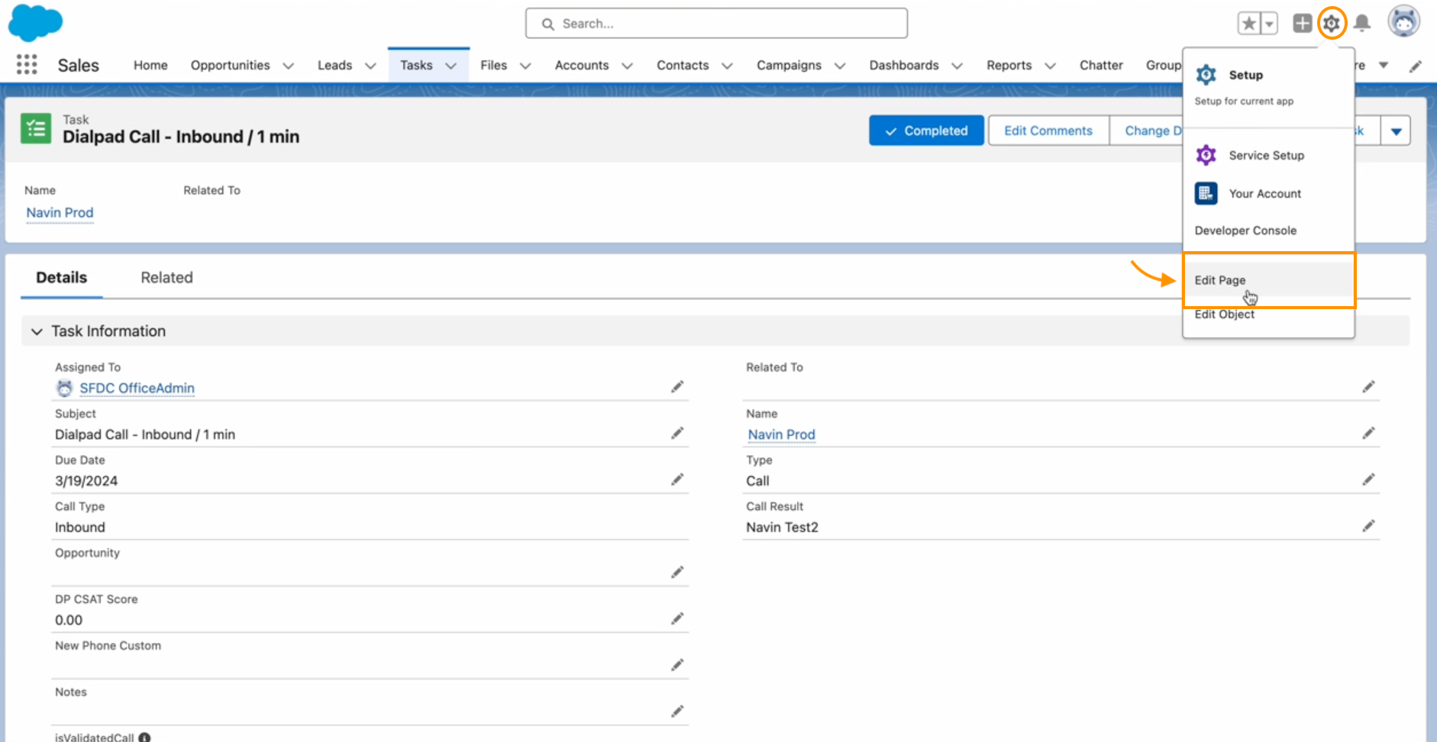Open the App Launcher grid icon
The width and height of the screenshot is (1437, 742).
click(x=27, y=65)
